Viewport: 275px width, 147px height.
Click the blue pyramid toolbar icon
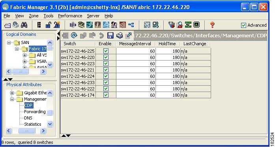tap(106, 25)
